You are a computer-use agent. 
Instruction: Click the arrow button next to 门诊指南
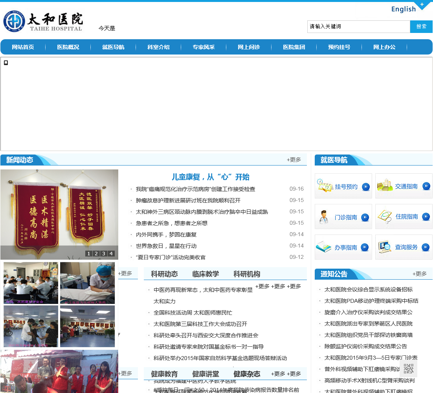tap(365, 217)
